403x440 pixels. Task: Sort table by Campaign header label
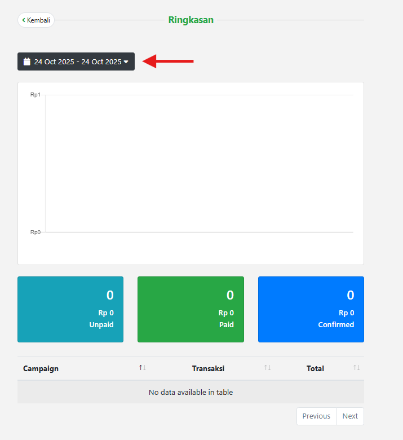41,368
